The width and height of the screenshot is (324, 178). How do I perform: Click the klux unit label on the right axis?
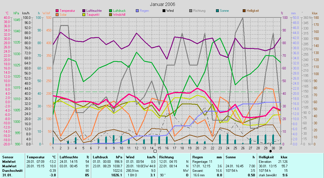pyautogui.click(x=315, y=13)
